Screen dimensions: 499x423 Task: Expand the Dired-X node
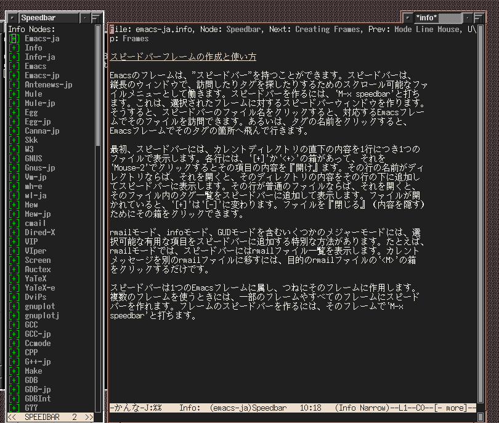(14, 232)
